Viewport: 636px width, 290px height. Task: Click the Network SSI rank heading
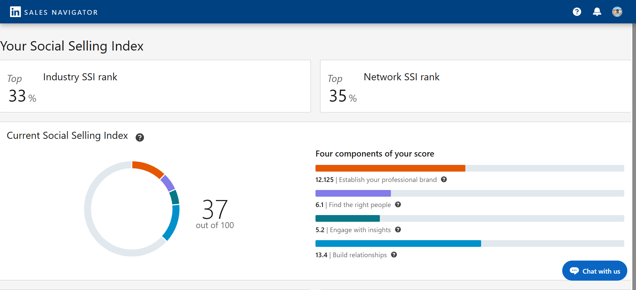(402, 77)
